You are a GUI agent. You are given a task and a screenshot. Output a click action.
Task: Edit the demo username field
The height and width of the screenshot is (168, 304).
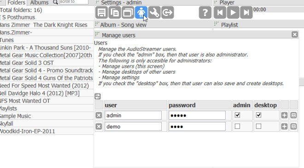tap(133, 127)
